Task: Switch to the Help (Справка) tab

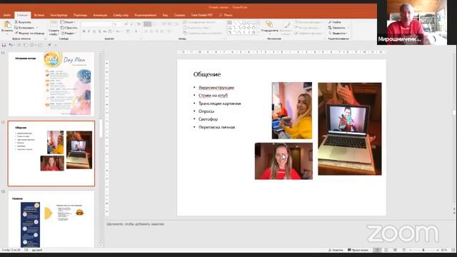Action: click(179, 15)
